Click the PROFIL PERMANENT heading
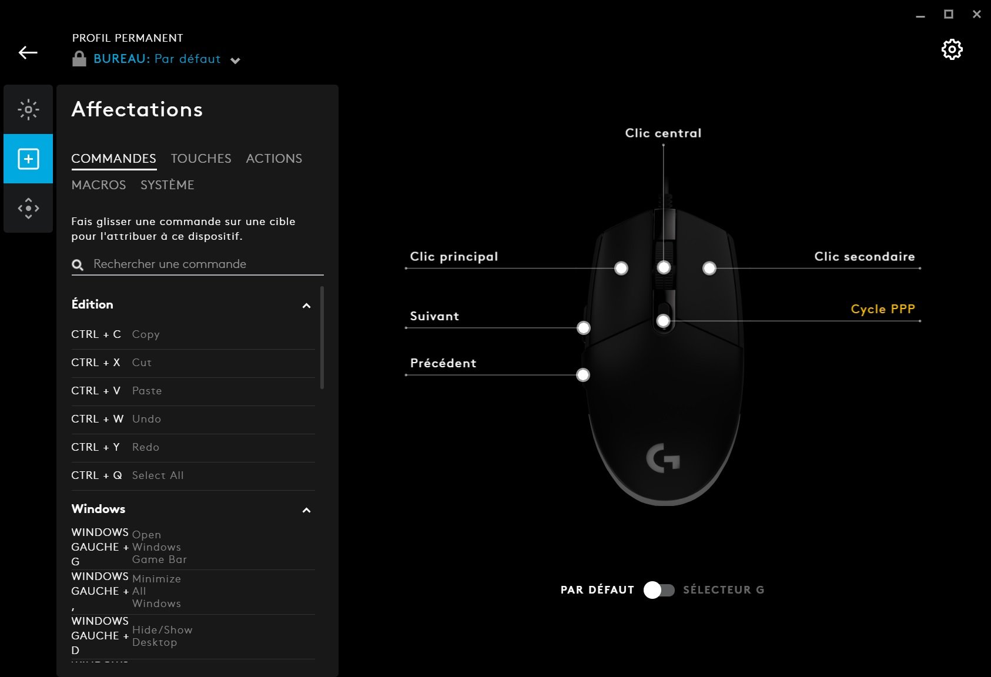 [x=128, y=38]
